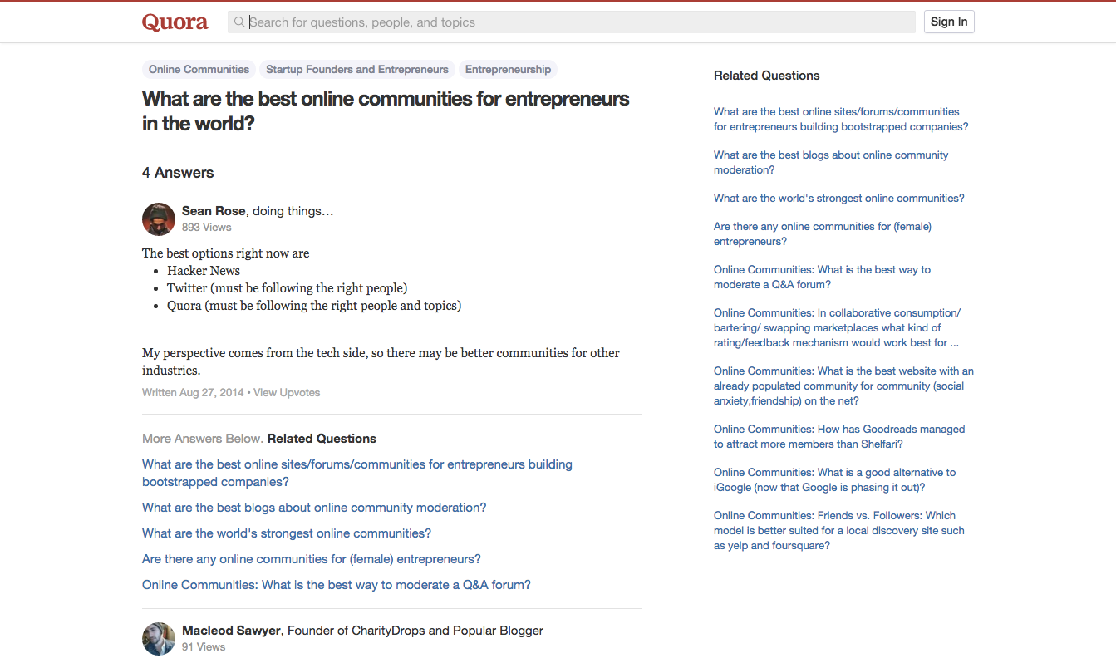Open inline link about community moderation blogs

pyautogui.click(x=314, y=508)
